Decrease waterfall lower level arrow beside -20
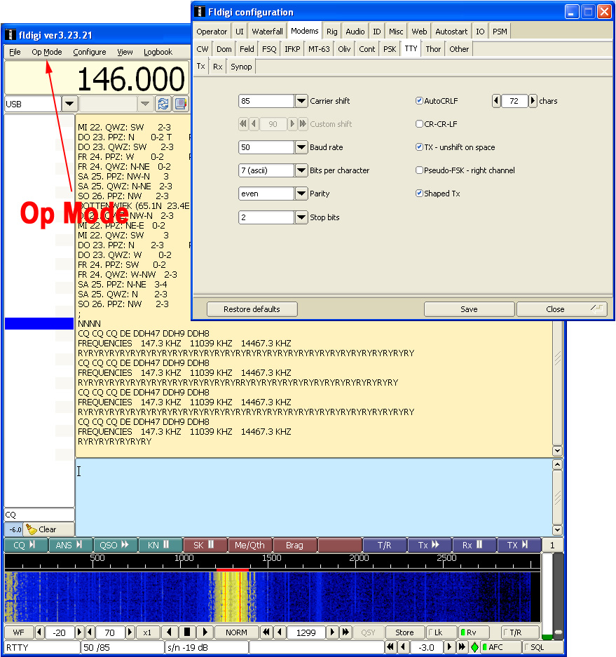Screen dimensions: 616x657 click(x=39, y=632)
